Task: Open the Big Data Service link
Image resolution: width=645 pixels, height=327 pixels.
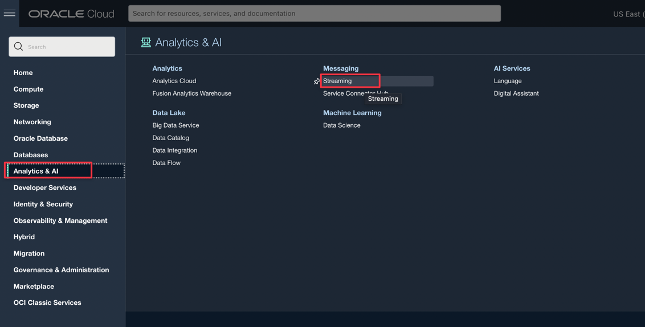Action: [175, 125]
